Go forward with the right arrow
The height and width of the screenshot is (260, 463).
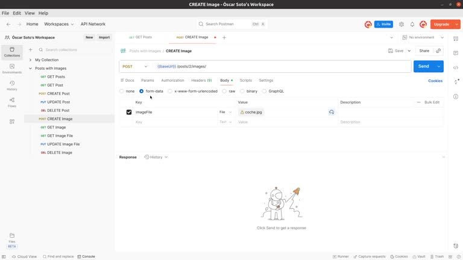pos(19,24)
